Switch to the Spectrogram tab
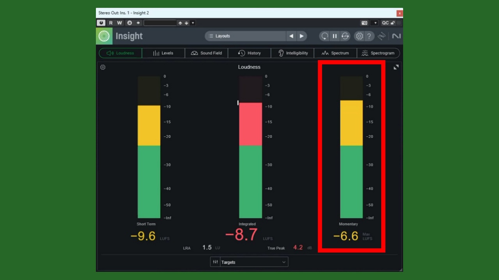The image size is (499, 280). click(x=378, y=53)
